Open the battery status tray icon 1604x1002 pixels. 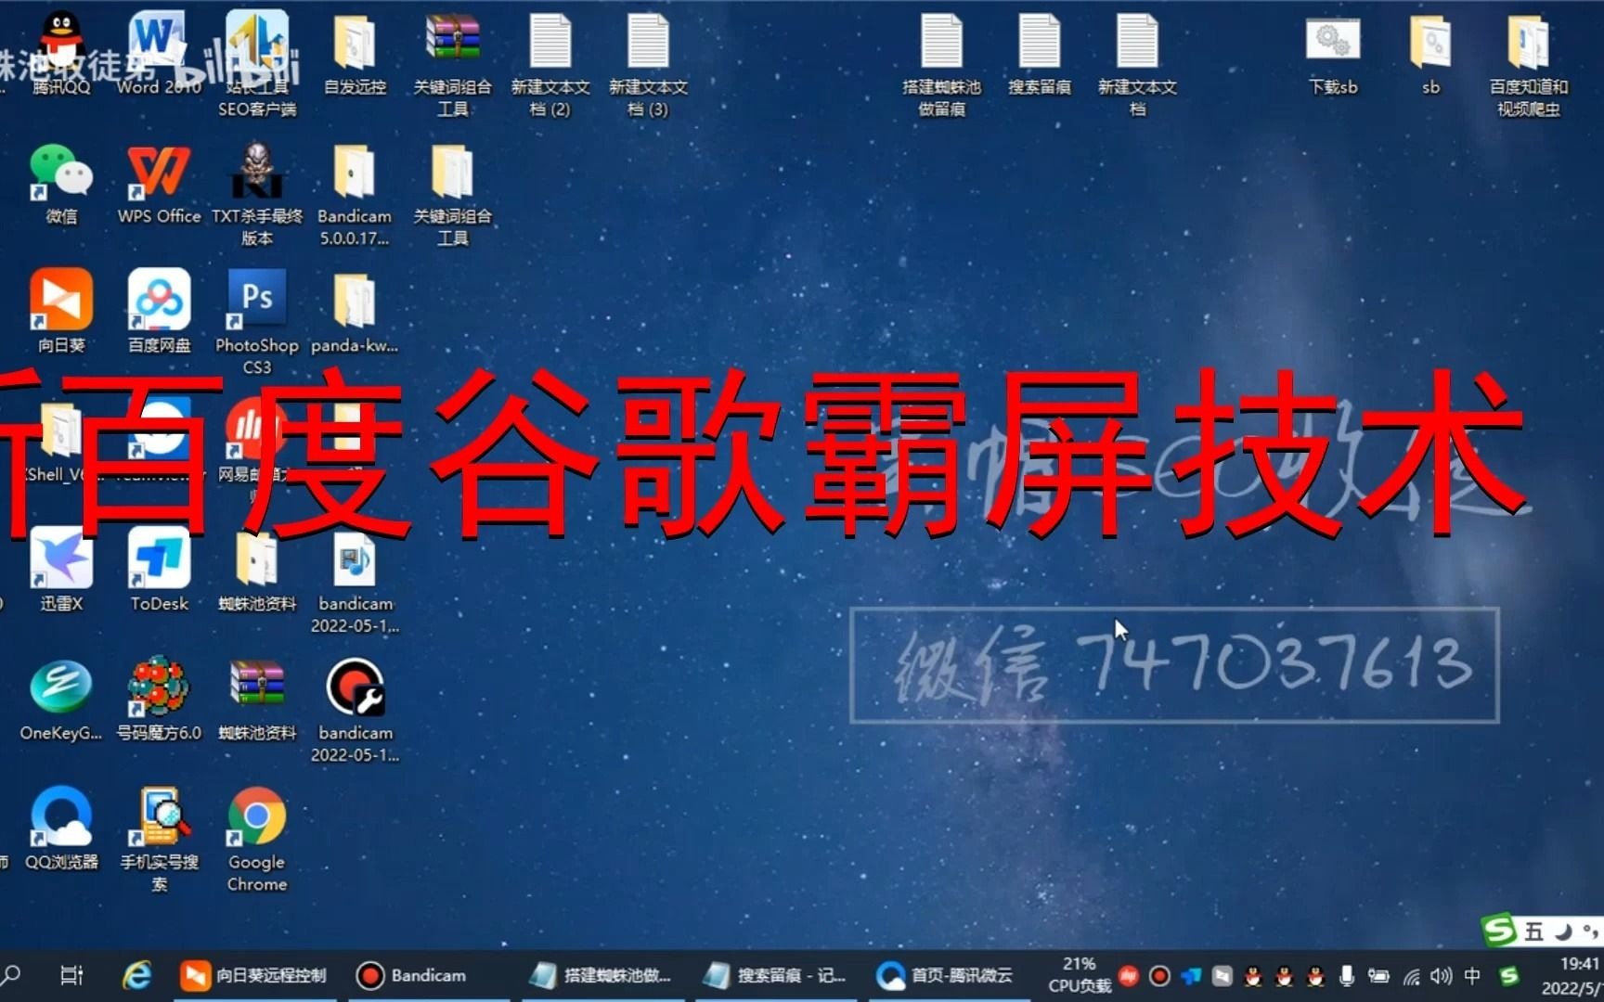coord(1378,975)
